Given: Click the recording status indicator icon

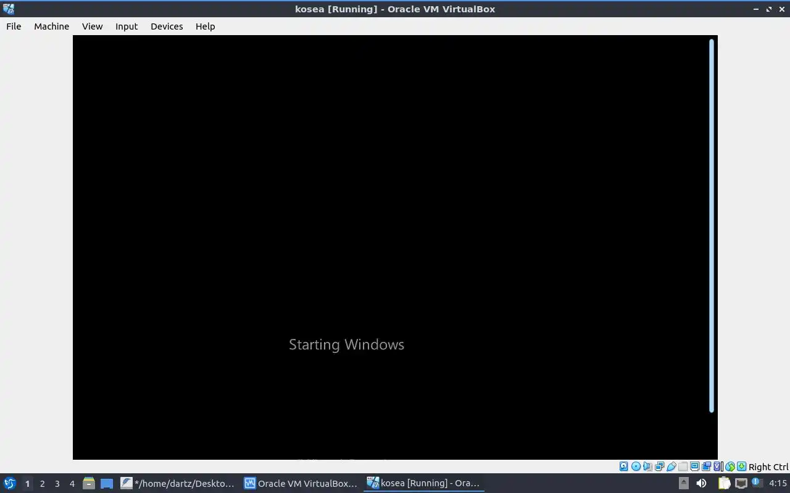Looking at the screenshot, I should [x=706, y=467].
